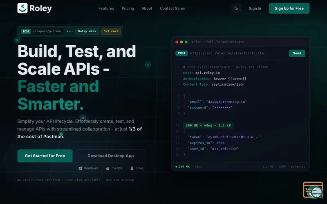Click 1/3 of the cost of Postman text

click(79, 133)
